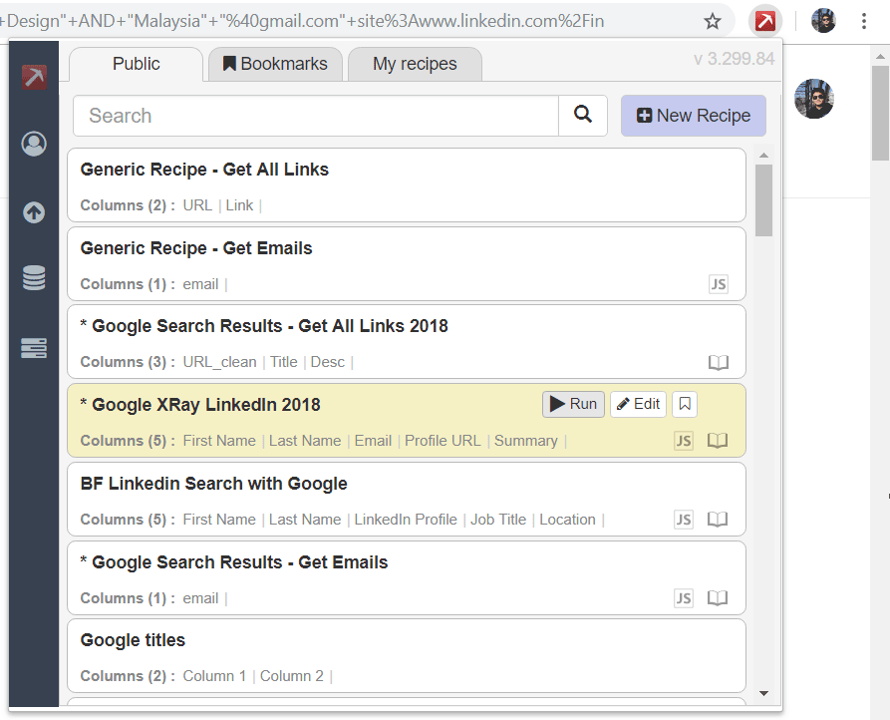The width and height of the screenshot is (890, 720).
Task: Click the Data Miner logo in the sidebar
Action: coord(34,77)
